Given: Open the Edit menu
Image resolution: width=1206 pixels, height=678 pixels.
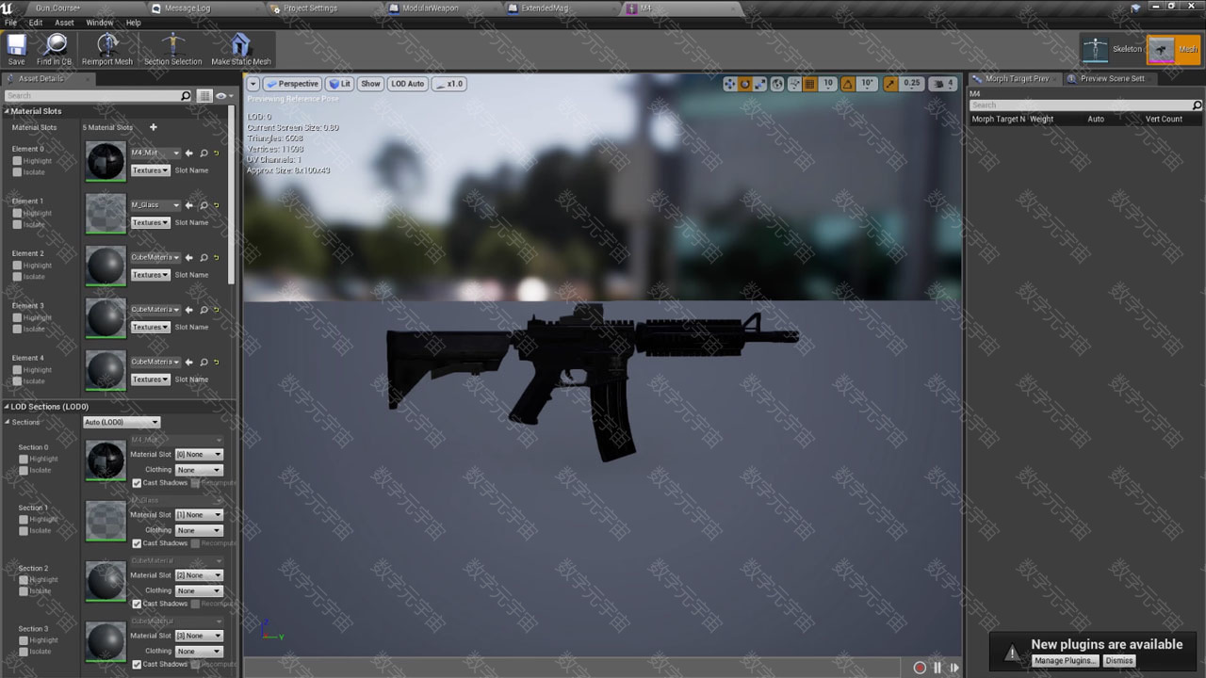Looking at the screenshot, I should (x=36, y=23).
